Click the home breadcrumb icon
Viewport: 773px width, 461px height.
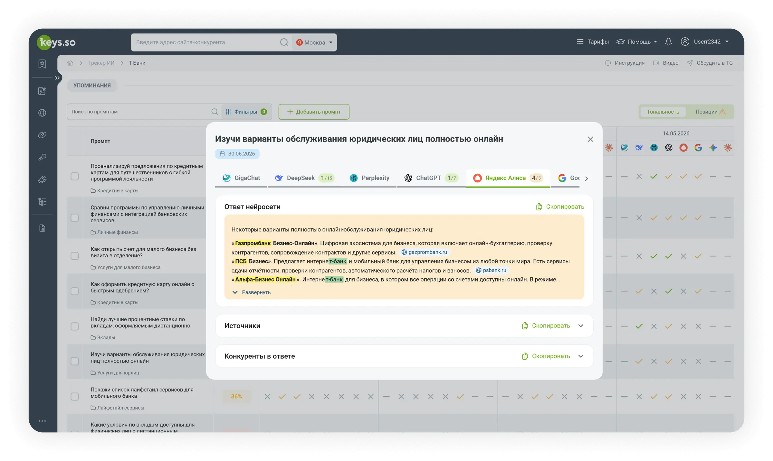pyautogui.click(x=70, y=63)
